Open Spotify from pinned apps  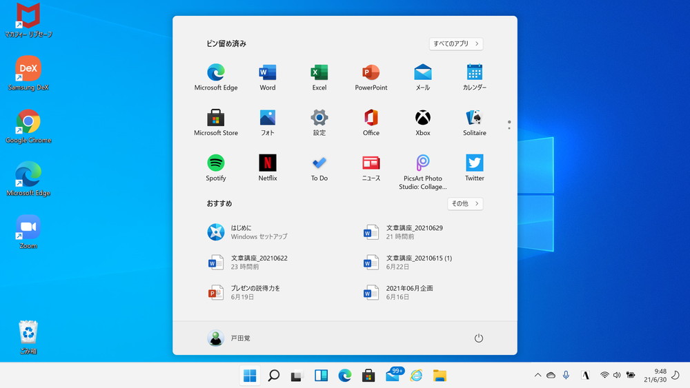[215, 168]
